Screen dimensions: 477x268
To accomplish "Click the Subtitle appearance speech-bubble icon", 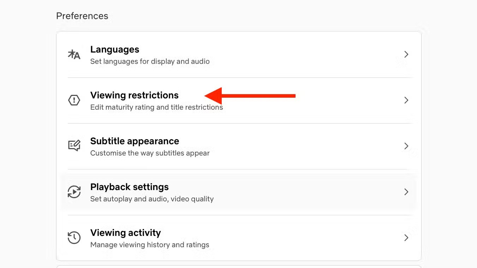I will coord(74,146).
